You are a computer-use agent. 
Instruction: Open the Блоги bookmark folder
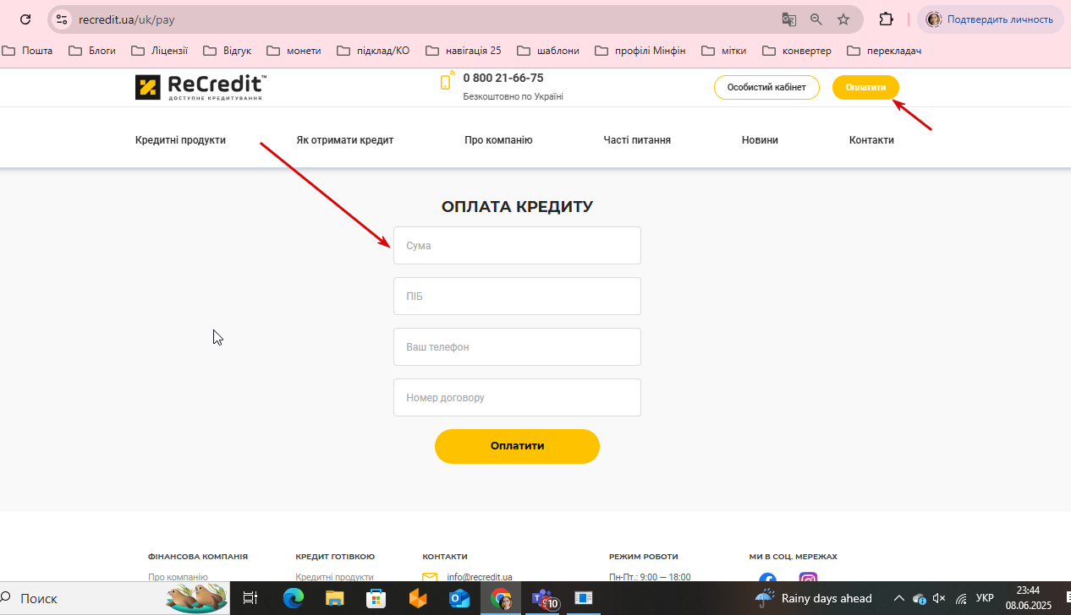(x=93, y=51)
